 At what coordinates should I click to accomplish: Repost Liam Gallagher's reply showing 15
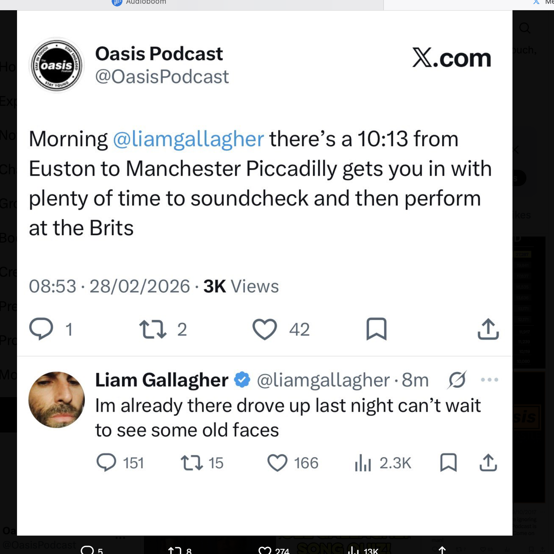(192, 463)
